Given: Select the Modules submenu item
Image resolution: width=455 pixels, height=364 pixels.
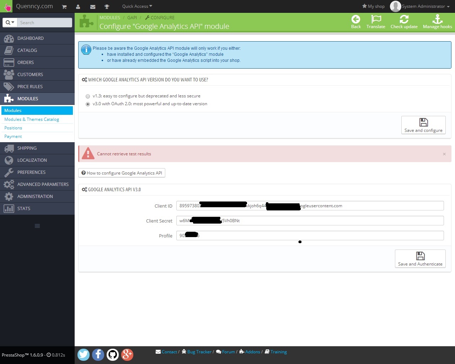Looking at the screenshot, I should tap(37, 111).
